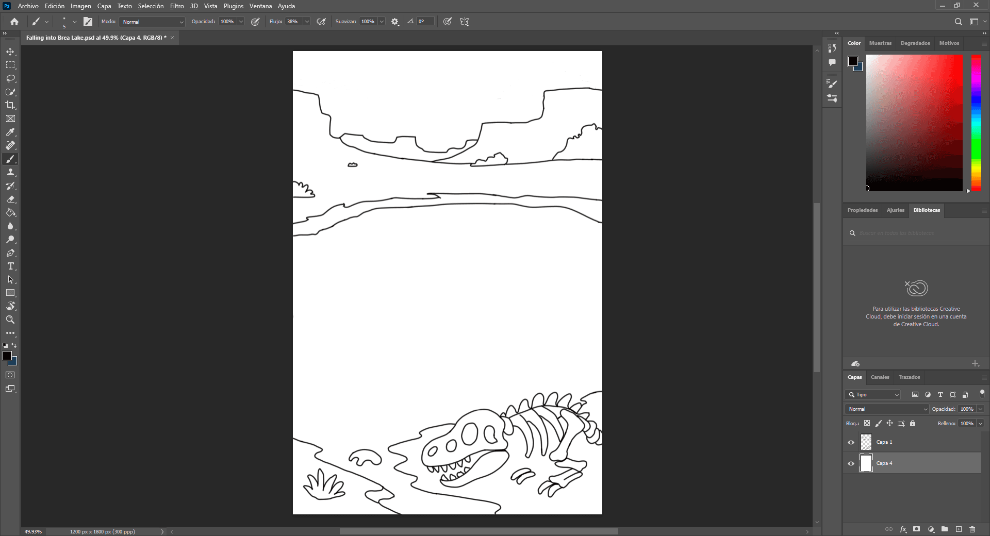Open the layer blend mode Normal dropdown

tap(887, 409)
